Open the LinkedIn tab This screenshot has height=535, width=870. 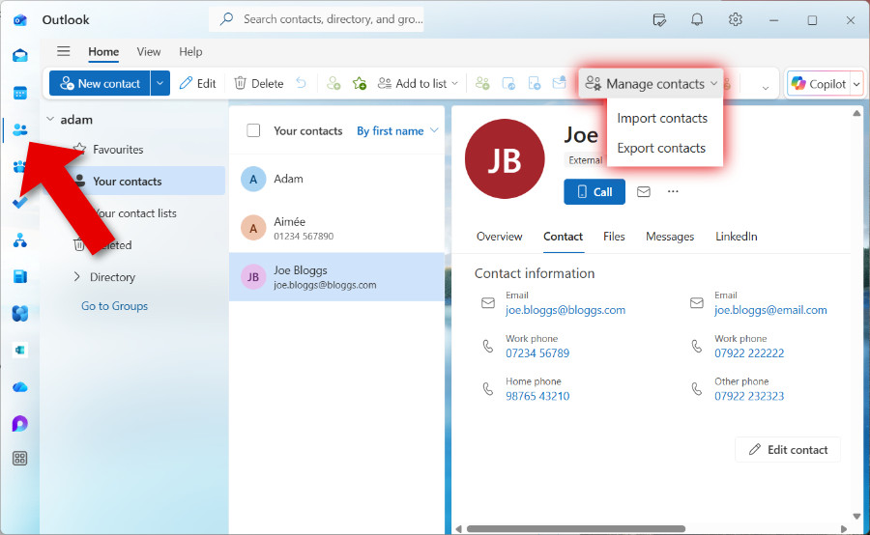pyautogui.click(x=736, y=237)
